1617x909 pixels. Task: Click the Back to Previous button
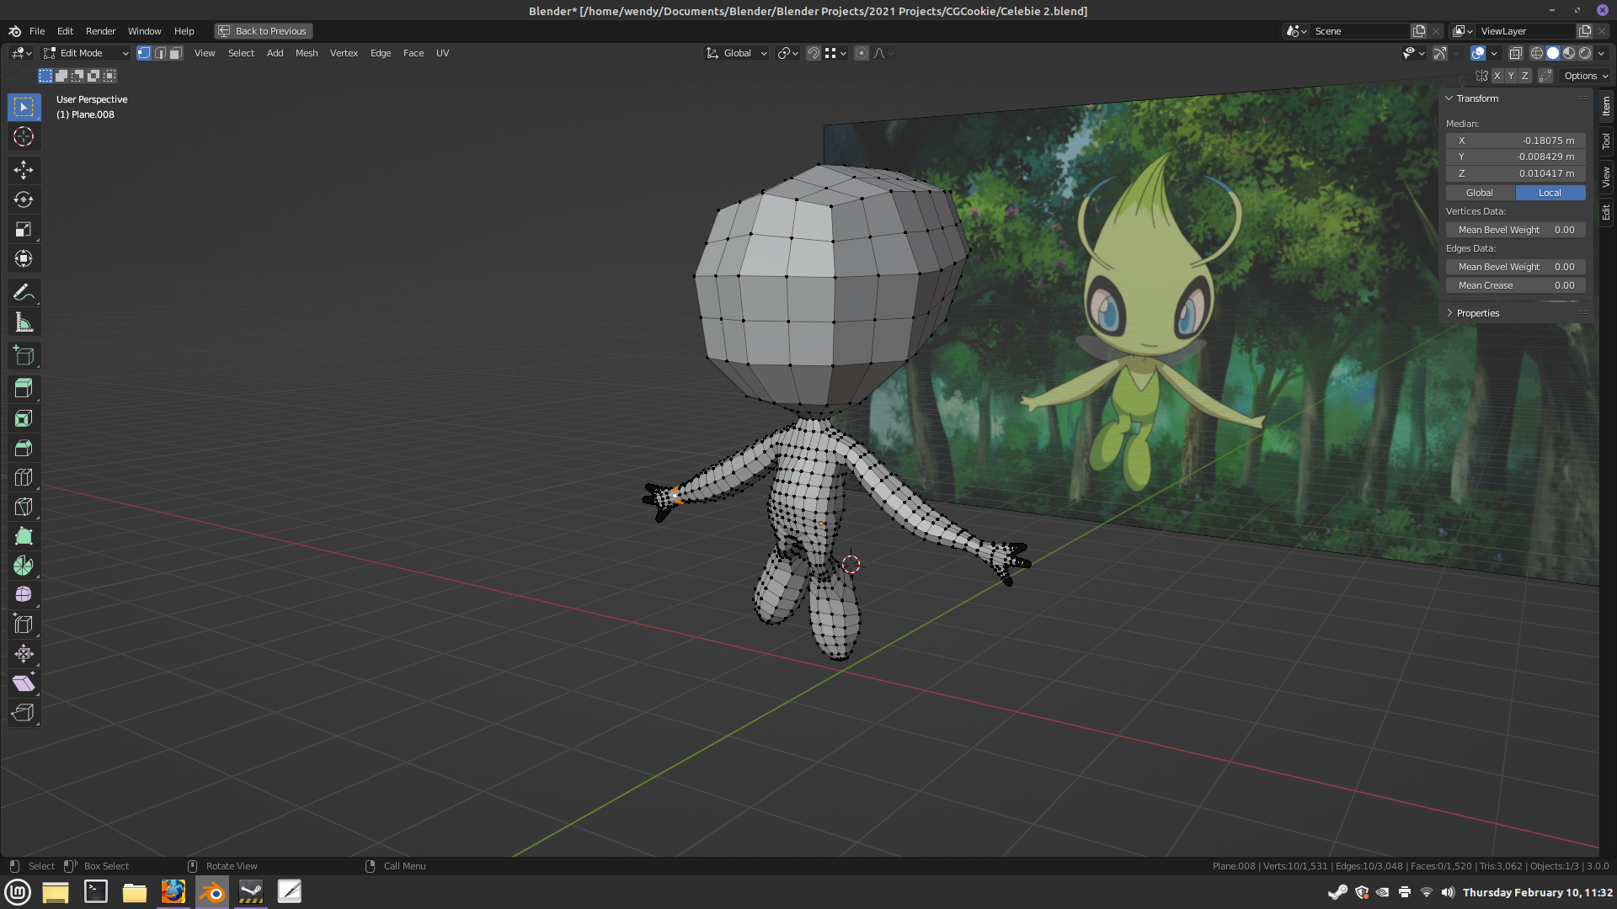(263, 31)
